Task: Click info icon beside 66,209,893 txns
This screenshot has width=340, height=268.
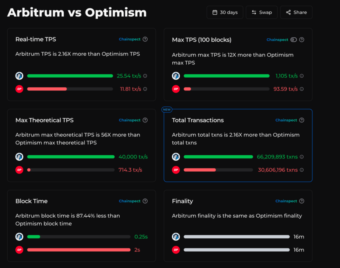Action: [302, 157]
